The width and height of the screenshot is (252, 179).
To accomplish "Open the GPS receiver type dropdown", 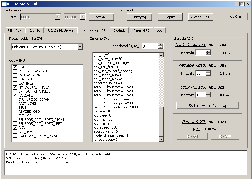I will [x=80, y=47].
